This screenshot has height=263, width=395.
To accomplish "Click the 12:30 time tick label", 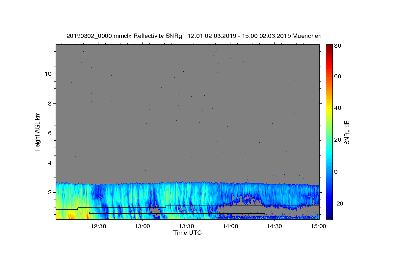I will click(x=98, y=226).
